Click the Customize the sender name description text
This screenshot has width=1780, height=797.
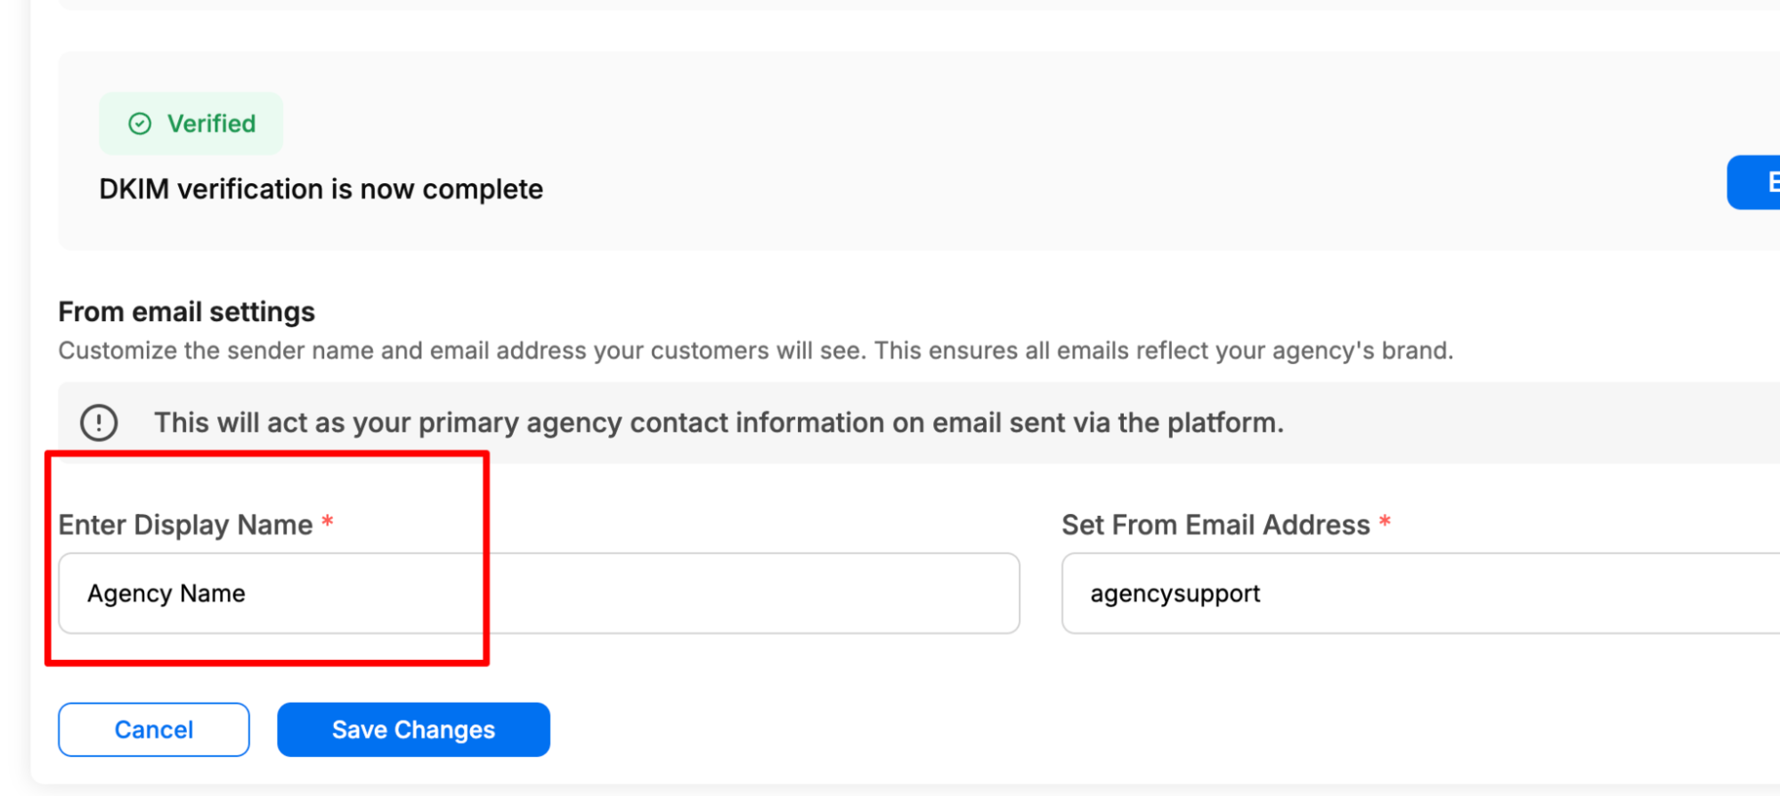pyautogui.click(x=756, y=350)
